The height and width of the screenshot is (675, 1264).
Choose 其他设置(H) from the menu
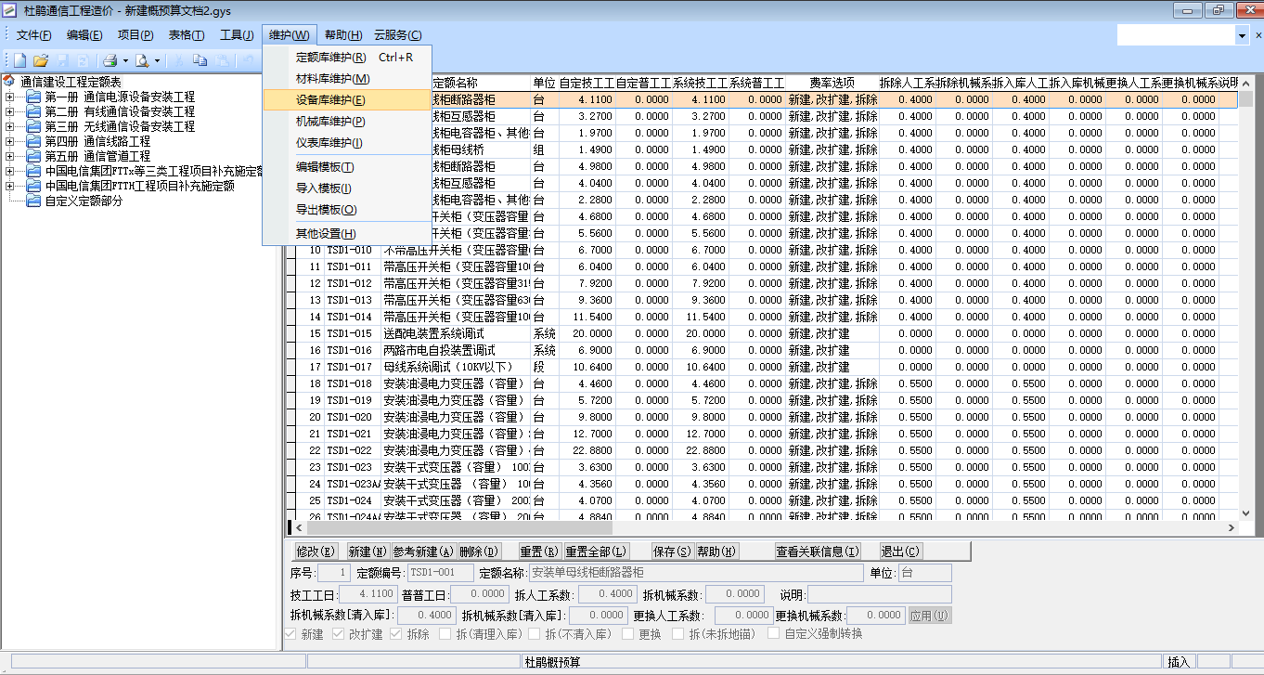point(347,234)
